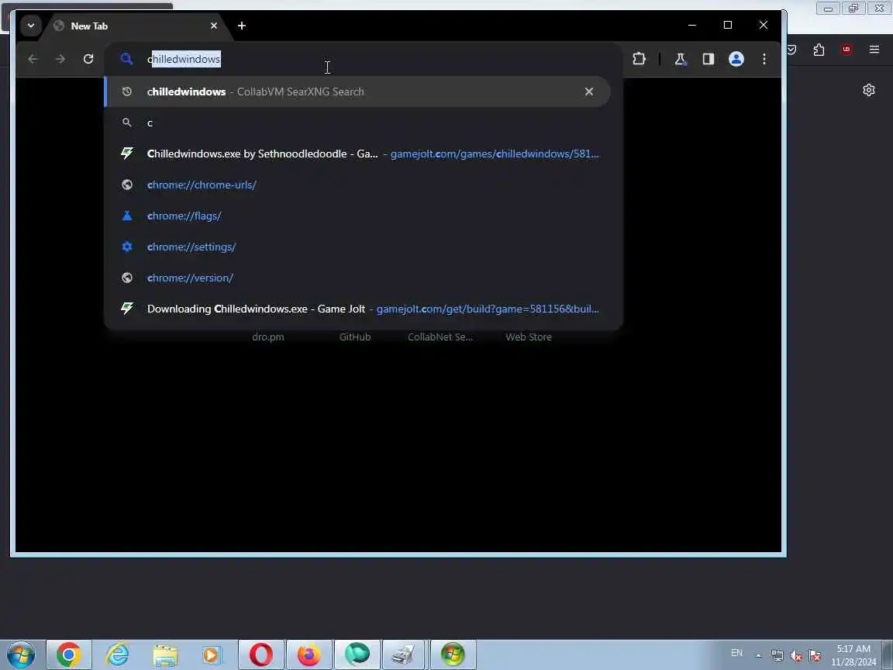Image resolution: width=893 pixels, height=670 pixels.
Task: Open Chrome profile avatar
Action: coord(736,59)
